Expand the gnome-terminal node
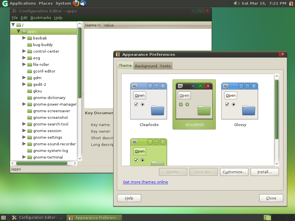Image resolution: width=295 pixels, height=221 pixels. (24, 157)
